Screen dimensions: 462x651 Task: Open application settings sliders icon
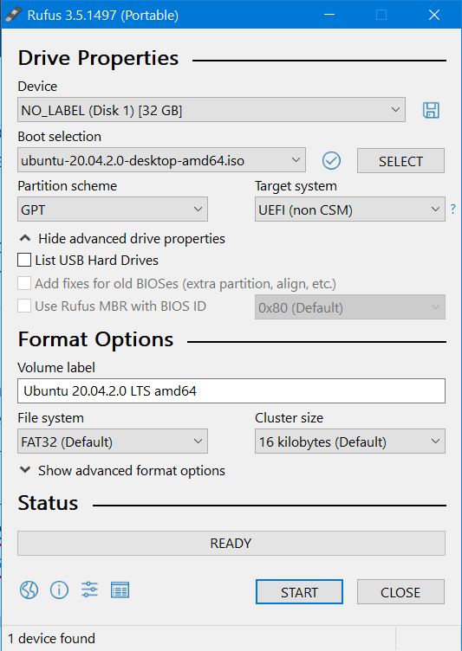coord(89,590)
